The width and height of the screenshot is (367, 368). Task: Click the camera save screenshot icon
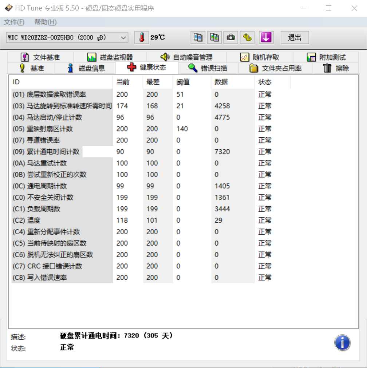231,37
